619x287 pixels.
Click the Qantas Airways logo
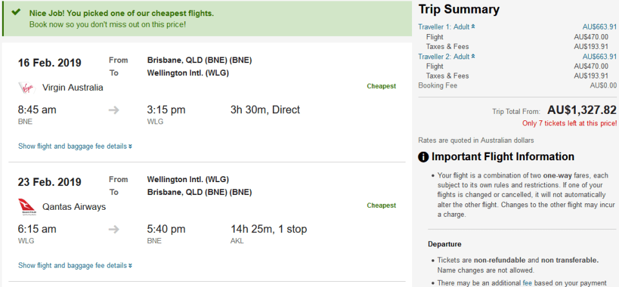pyautogui.click(x=26, y=207)
